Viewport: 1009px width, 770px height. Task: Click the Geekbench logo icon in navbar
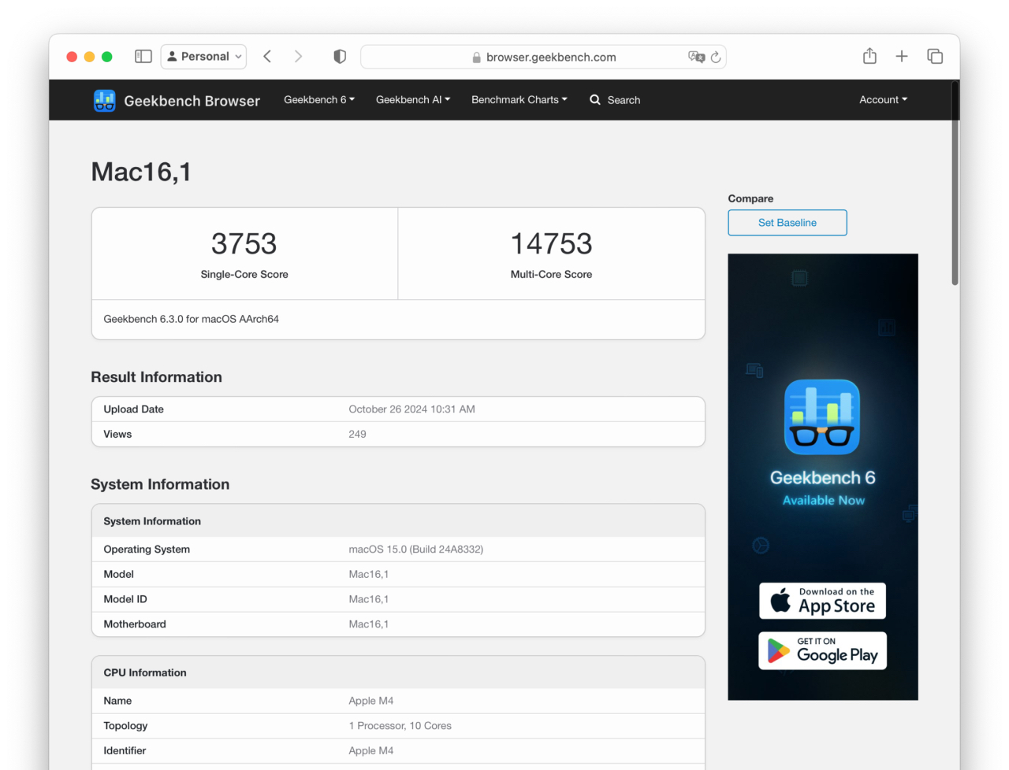pyautogui.click(x=105, y=100)
